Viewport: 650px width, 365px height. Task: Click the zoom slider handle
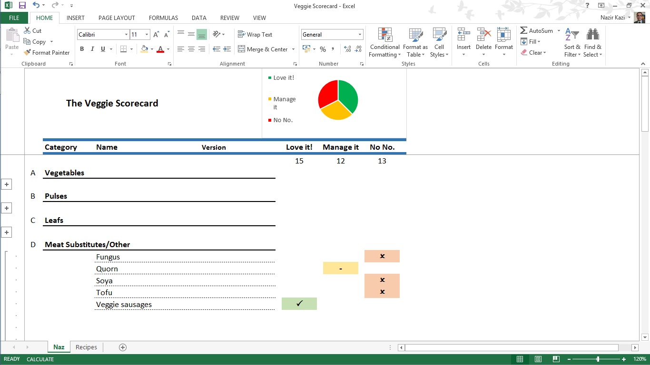coord(598,359)
